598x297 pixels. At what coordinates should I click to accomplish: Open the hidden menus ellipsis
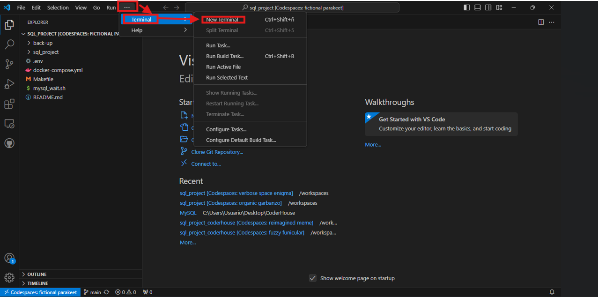(127, 7)
